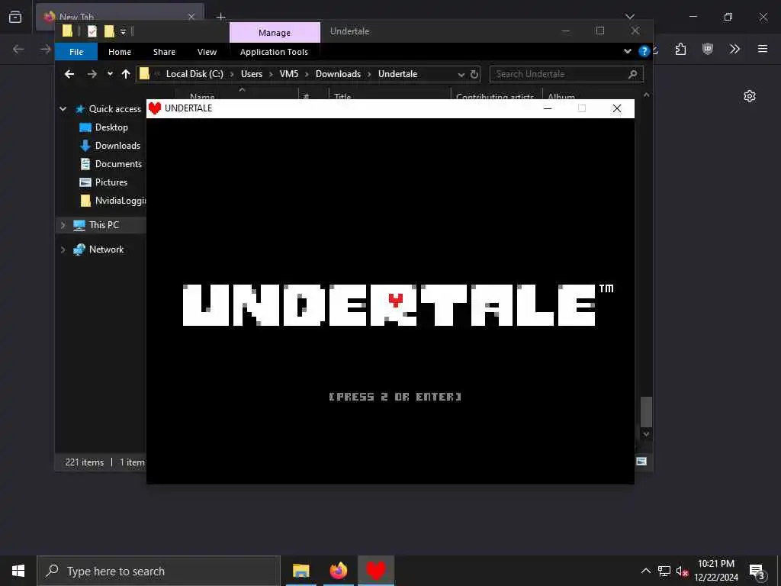Click the uBlock Origin shield icon in Firefox
This screenshot has width=781, height=586.
[708, 48]
